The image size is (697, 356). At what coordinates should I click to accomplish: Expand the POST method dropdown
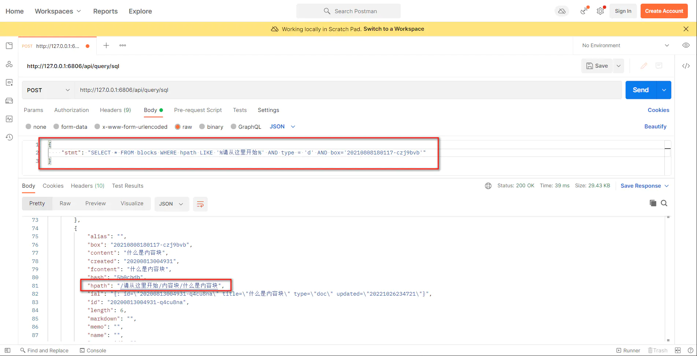coord(48,90)
